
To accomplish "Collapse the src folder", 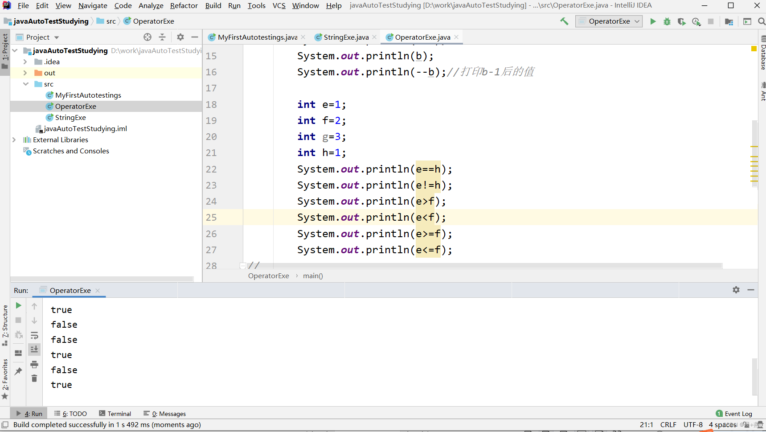I will pyautogui.click(x=26, y=84).
